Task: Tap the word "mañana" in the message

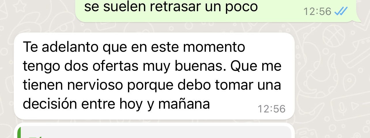Action: pyautogui.click(x=184, y=104)
